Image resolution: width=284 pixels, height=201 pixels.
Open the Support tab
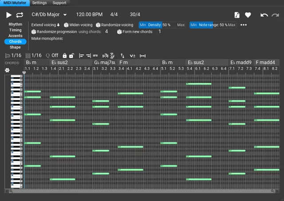pos(59,3)
